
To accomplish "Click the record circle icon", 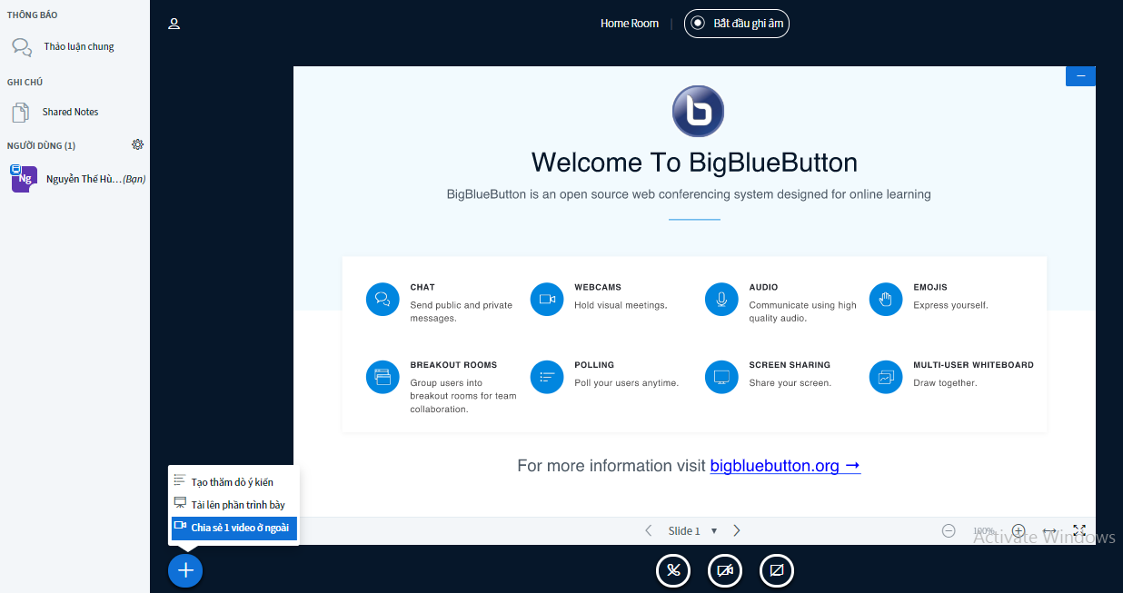I will pos(698,24).
